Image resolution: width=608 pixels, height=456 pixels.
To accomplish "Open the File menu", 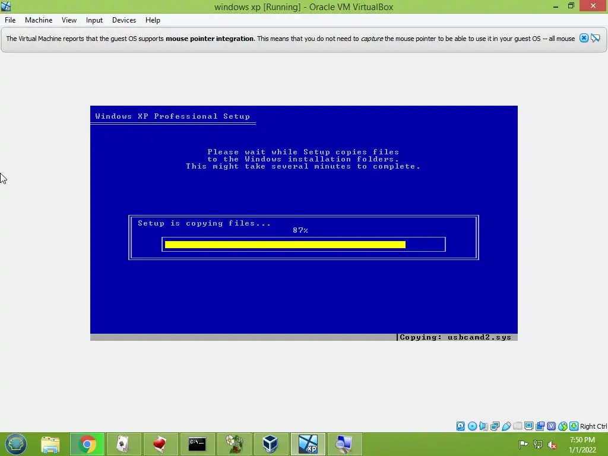I will [x=10, y=20].
